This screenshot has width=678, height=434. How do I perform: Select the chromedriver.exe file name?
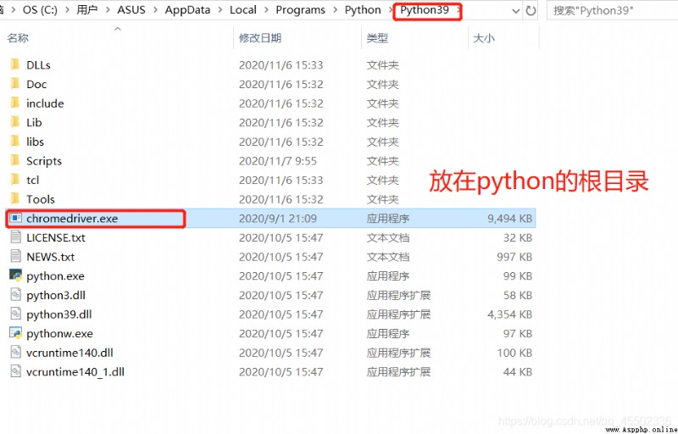(72, 219)
